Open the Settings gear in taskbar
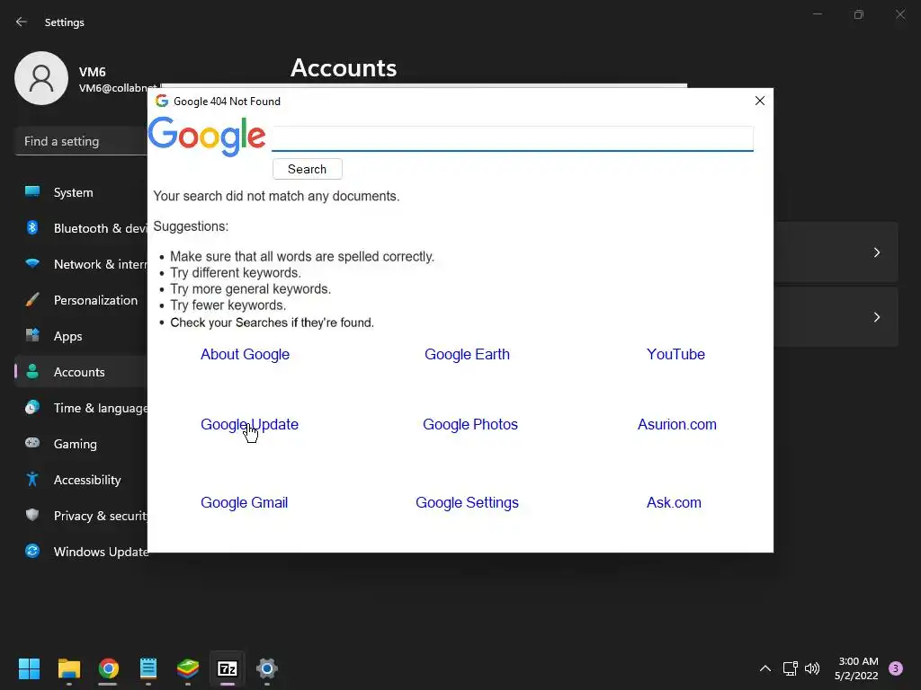 (266, 668)
